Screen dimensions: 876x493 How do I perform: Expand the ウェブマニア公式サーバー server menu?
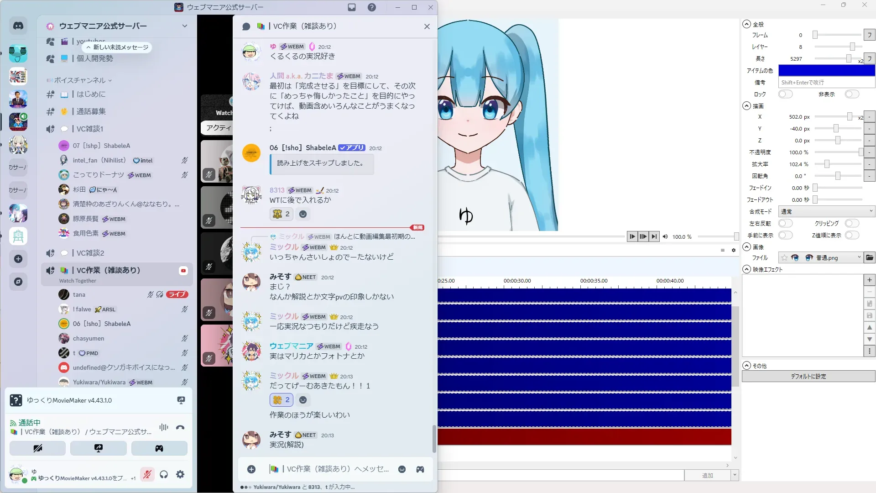coord(184,26)
